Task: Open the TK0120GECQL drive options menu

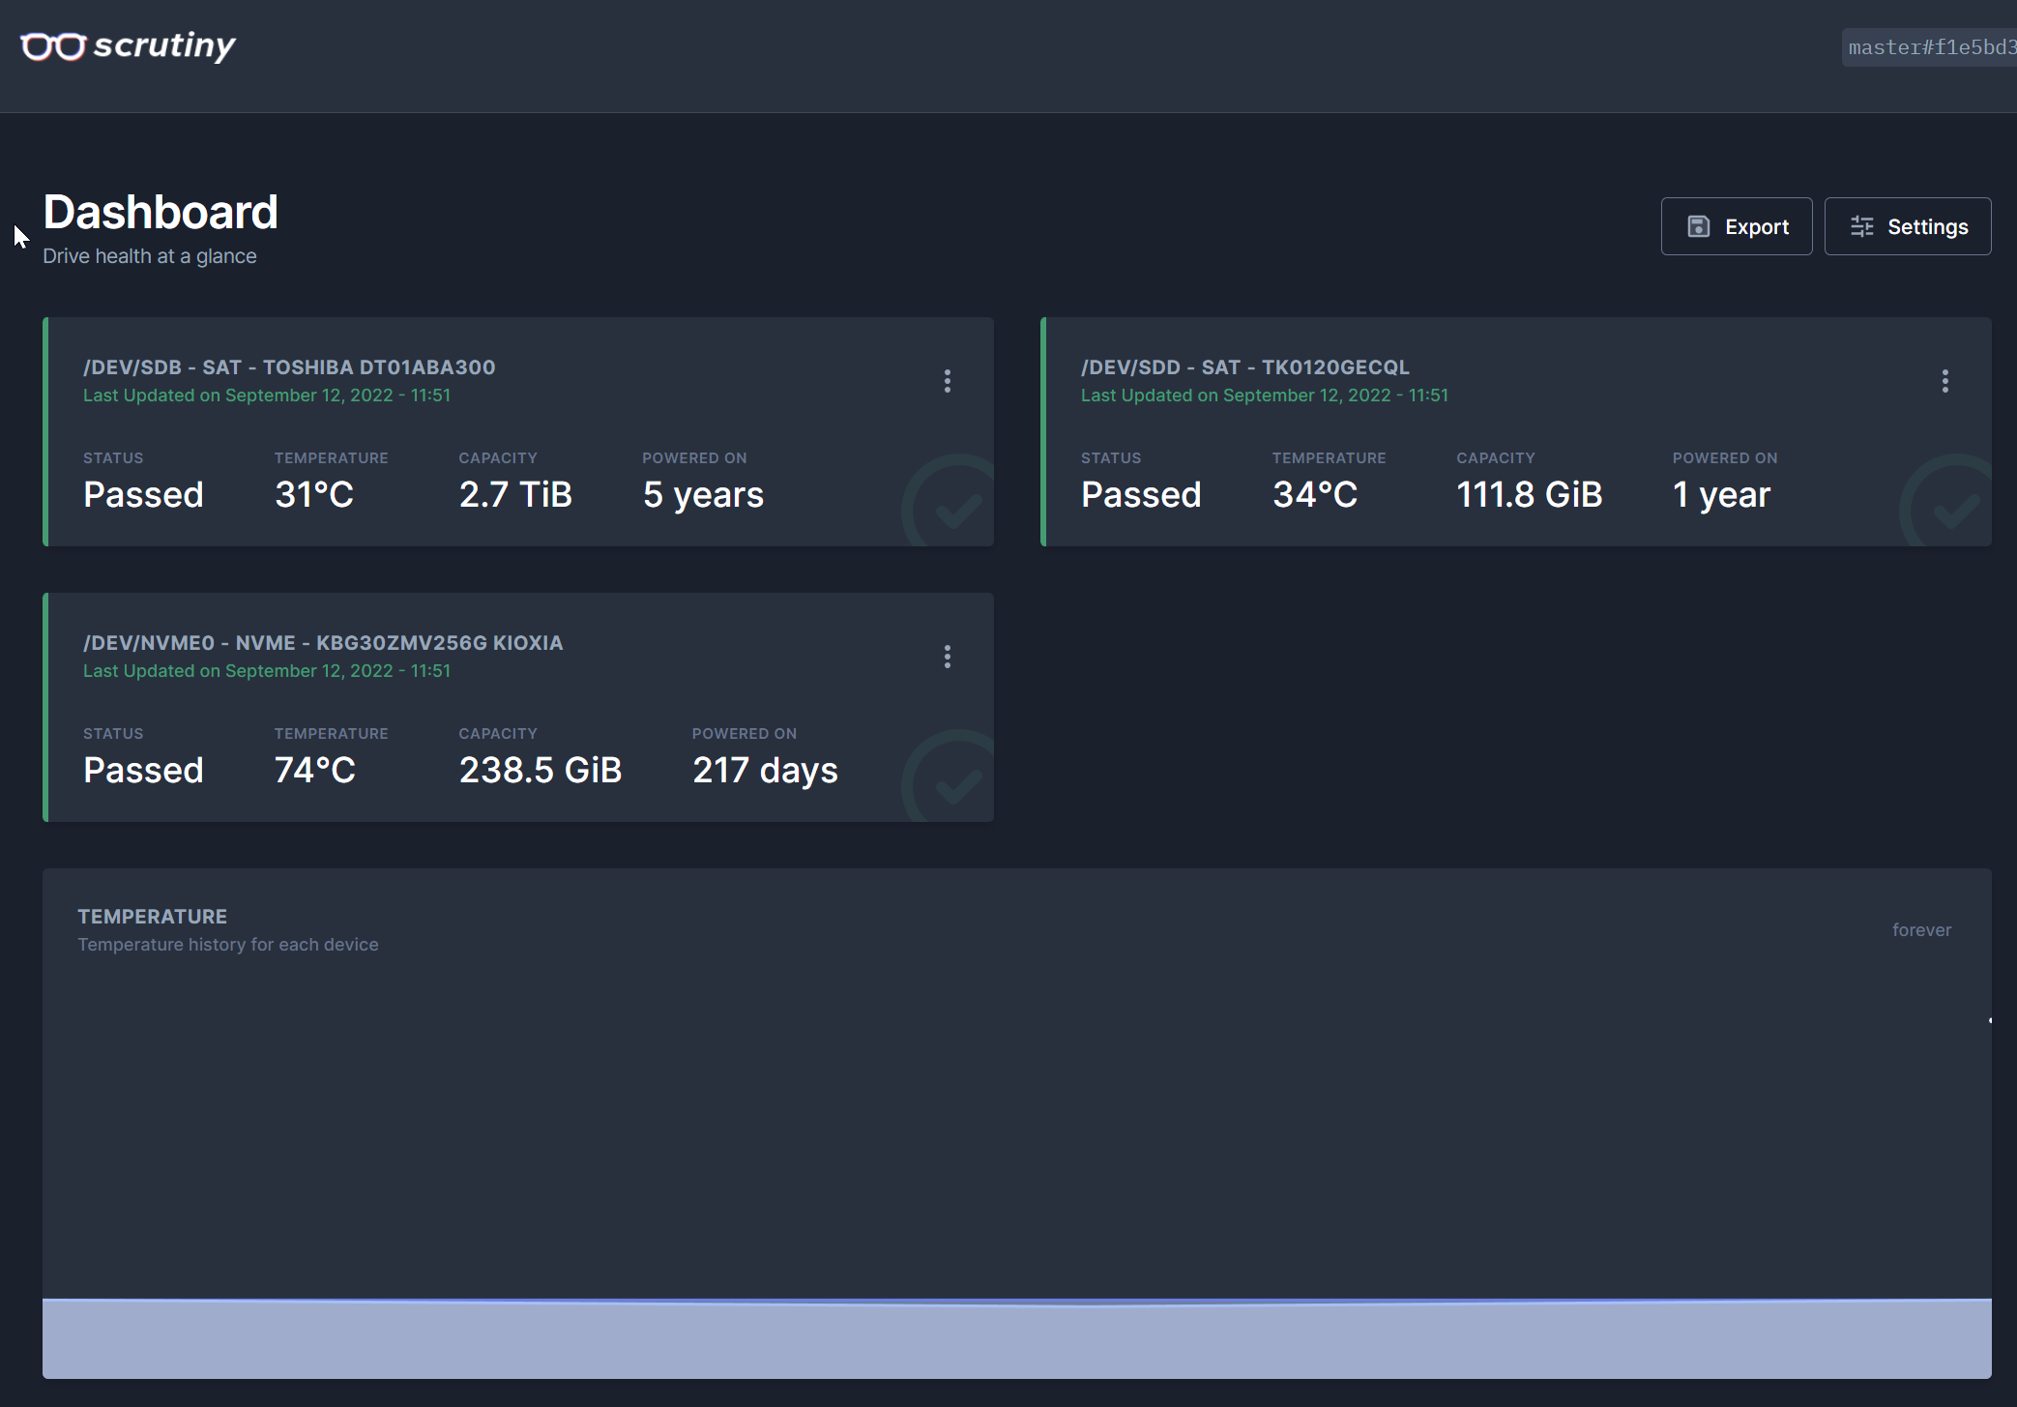Action: 1944,381
